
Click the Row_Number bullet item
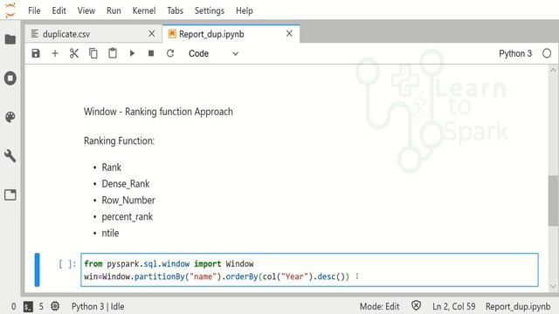(x=128, y=200)
